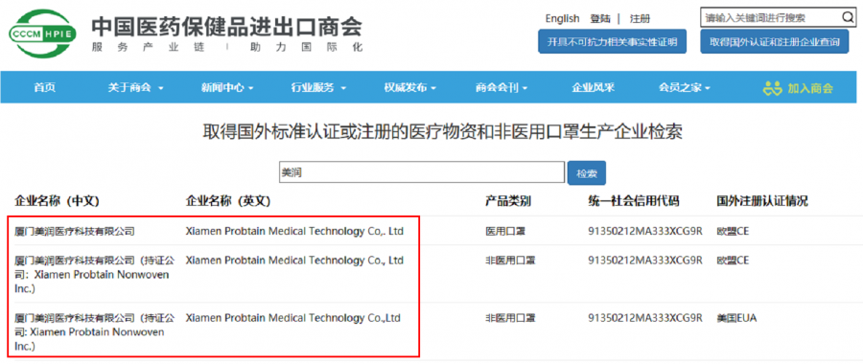The image size is (863, 364).
Task: Click 取得国外认证和注册企业查询 button
Action: tap(775, 41)
